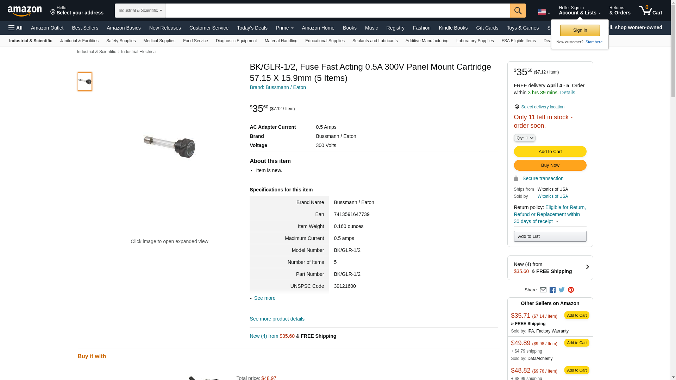The height and width of the screenshot is (380, 676).
Task: Click the magnifying glass search button
Action: [518, 11]
